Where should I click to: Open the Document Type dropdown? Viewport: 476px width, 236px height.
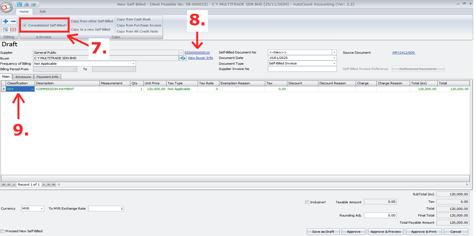334,63
